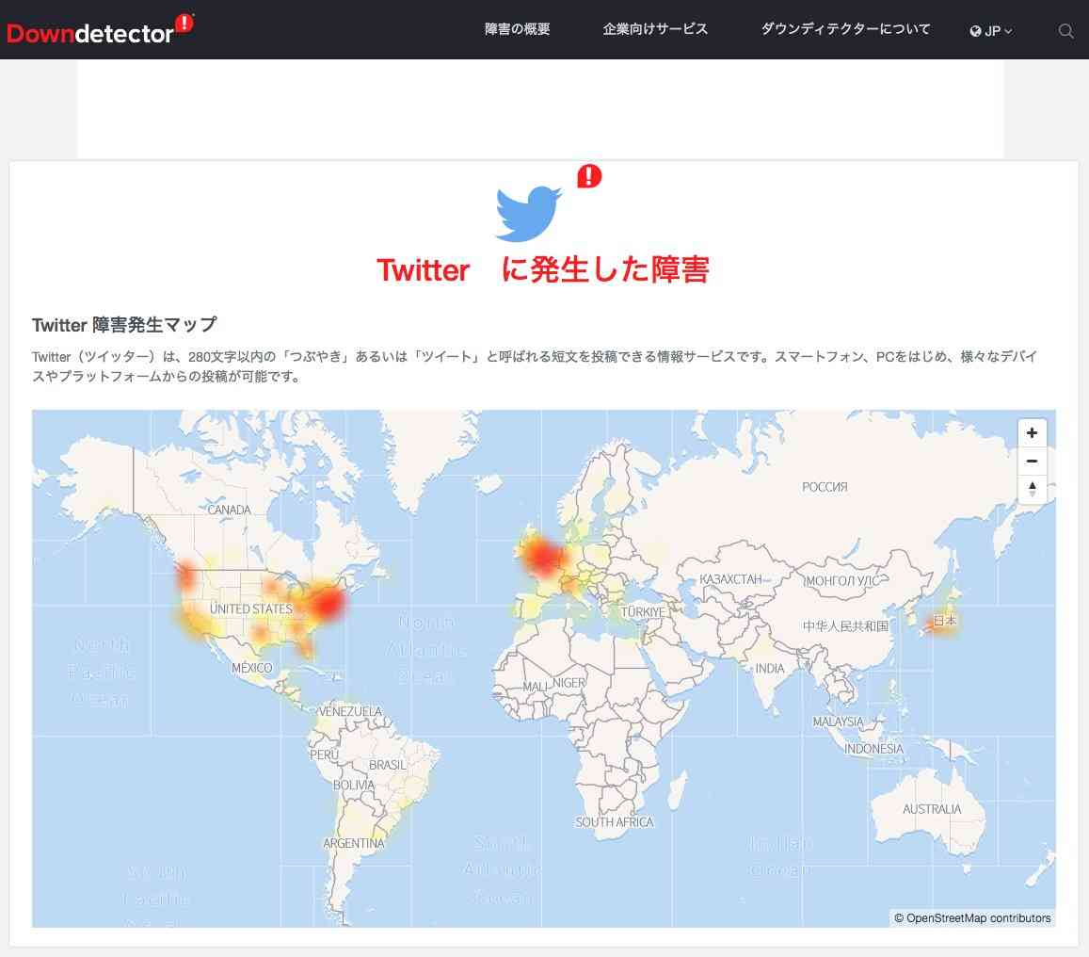Open ダウンディテクターについて menu item

click(x=845, y=29)
